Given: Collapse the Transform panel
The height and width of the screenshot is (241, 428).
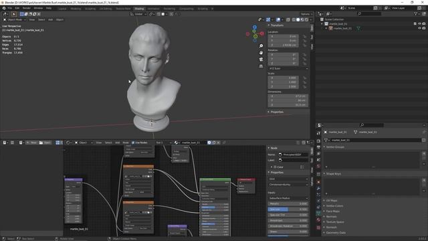Looking at the screenshot, I should click(x=276, y=25).
